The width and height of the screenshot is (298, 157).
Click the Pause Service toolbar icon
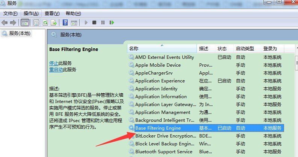coord(103,22)
